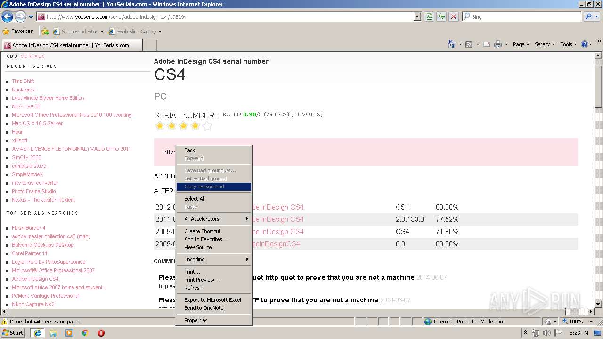The width and height of the screenshot is (603, 339).
Task: Click the Bing search magnifier icon
Action: 588,16
